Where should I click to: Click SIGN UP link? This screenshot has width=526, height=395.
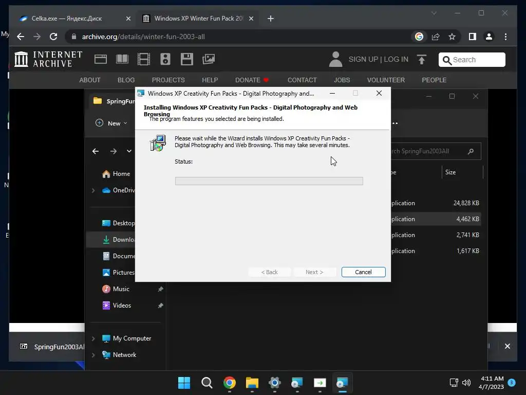363,60
